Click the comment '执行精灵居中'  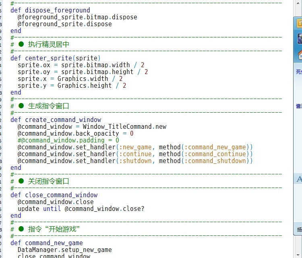49,44
